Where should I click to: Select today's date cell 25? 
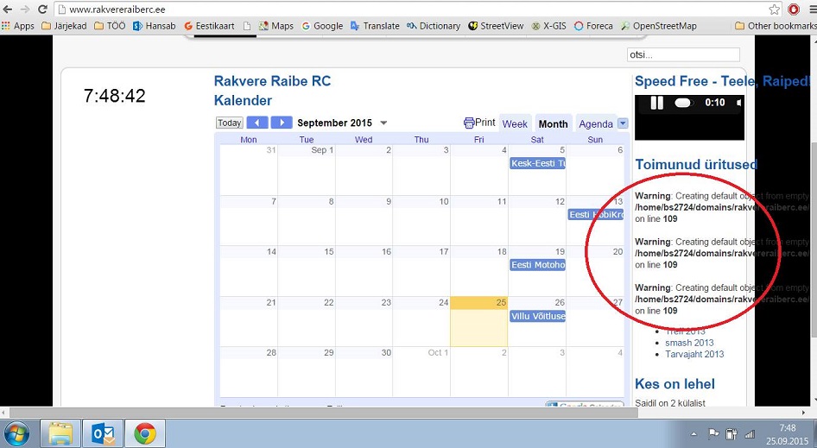(x=478, y=321)
